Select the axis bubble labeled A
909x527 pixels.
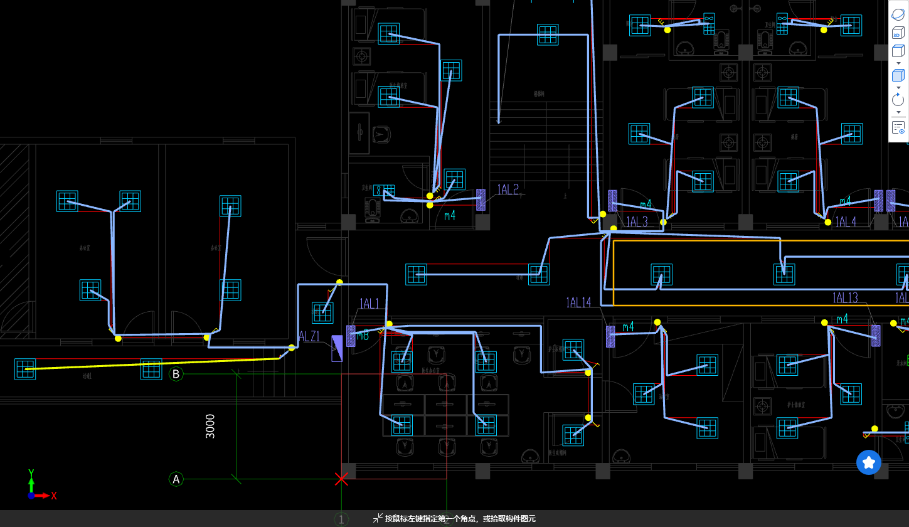pos(176,479)
